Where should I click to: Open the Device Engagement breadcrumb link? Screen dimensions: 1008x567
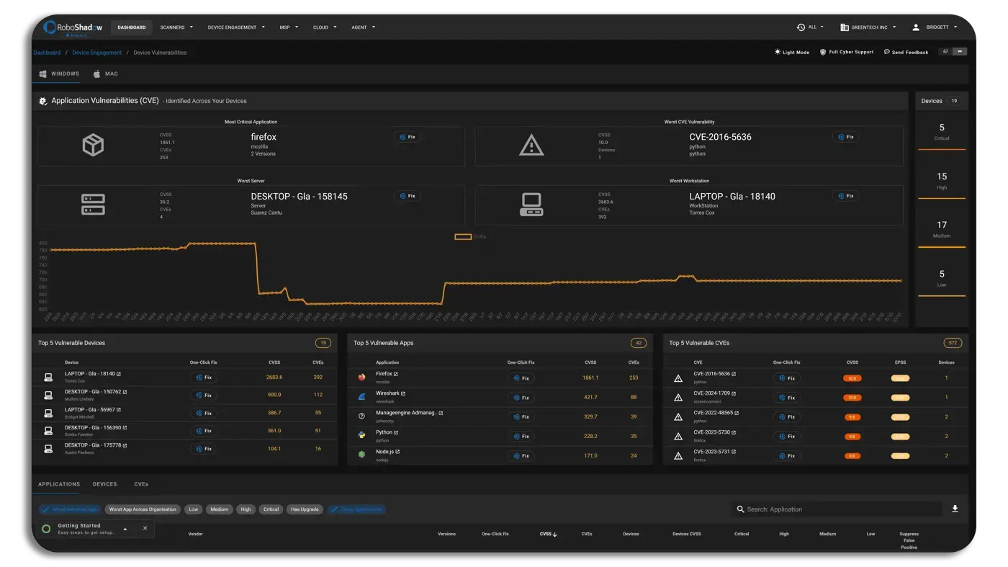[97, 53]
